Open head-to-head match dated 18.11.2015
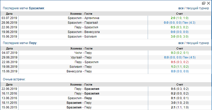This screenshot has height=110, width=212. [x=79, y=103]
